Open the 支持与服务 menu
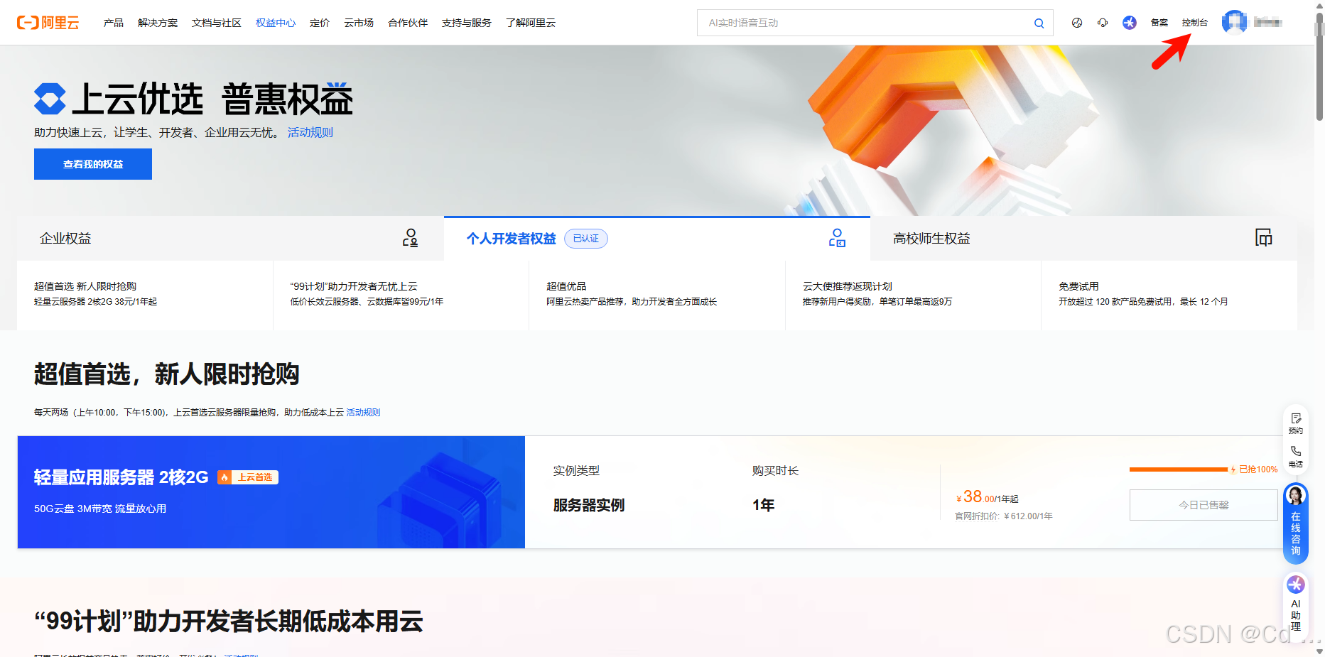Image resolution: width=1325 pixels, height=657 pixels. (x=467, y=23)
